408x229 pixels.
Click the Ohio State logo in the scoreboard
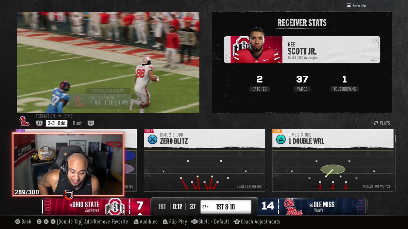(x=115, y=207)
